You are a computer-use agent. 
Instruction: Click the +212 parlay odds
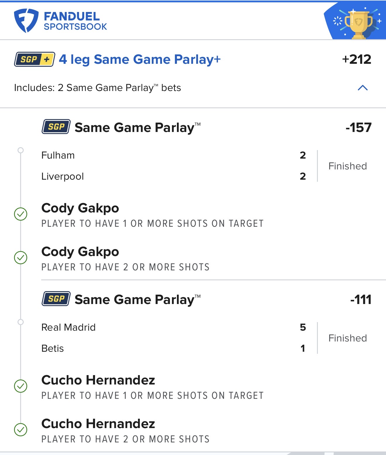click(356, 59)
